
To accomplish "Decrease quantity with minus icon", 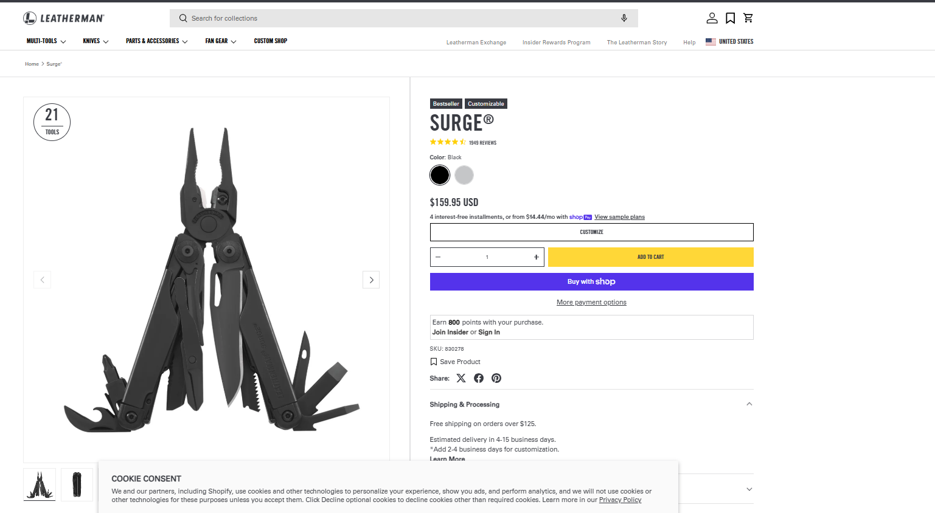I will coord(438,257).
